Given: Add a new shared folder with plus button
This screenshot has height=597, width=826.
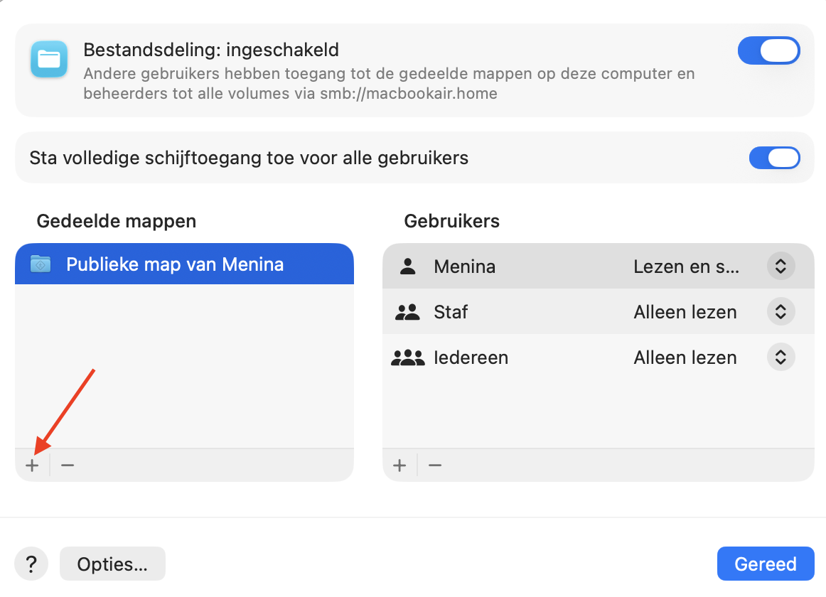Looking at the screenshot, I should point(32,464).
